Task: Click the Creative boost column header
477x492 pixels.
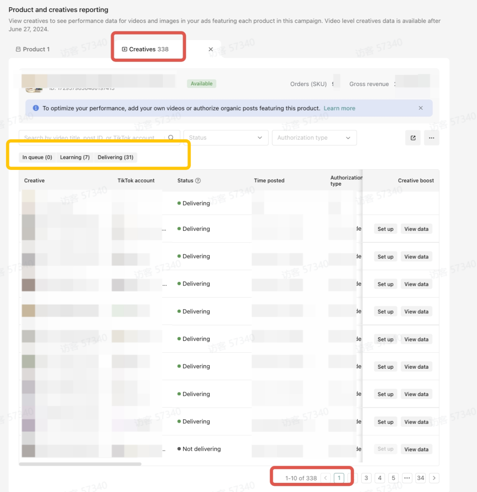Action: point(416,181)
